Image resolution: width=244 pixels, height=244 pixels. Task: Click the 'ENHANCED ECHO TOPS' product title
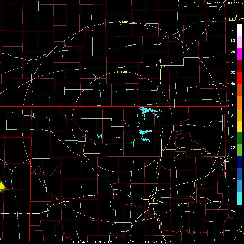(95, 242)
